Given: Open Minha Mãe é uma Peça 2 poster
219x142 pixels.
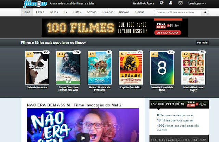Looking at the screenshot, I should [193, 68].
